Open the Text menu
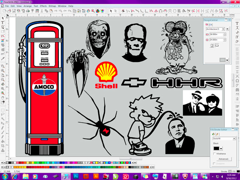 36,6
